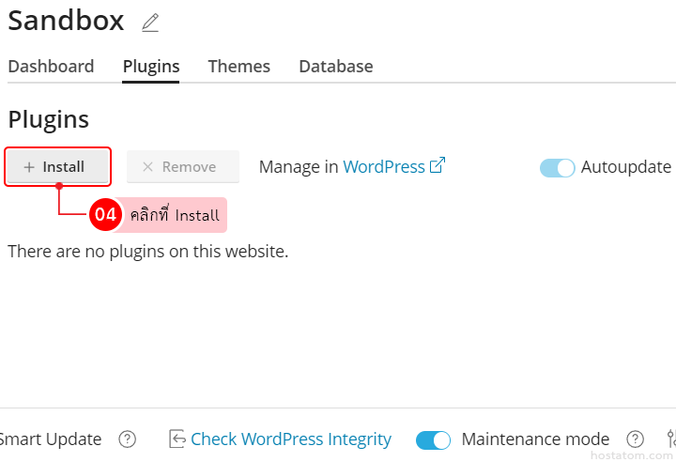Open help icon next to Smart Update

(128, 439)
